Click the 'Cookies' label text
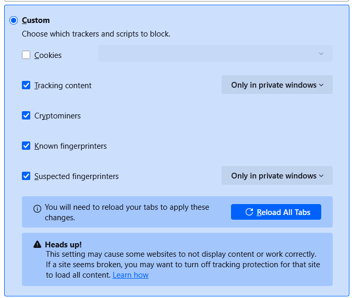The image size is (352, 298). pos(48,55)
